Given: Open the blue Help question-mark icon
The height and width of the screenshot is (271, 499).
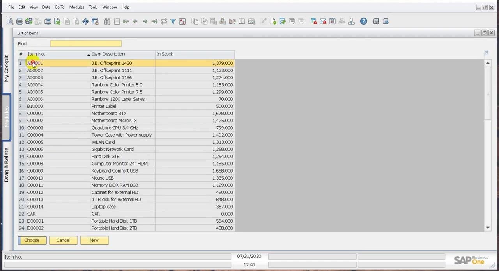Looking at the screenshot, I should point(363,21).
